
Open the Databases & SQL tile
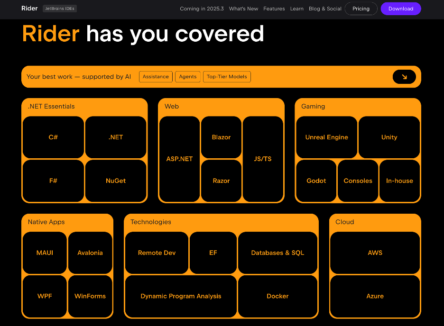pyautogui.click(x=278, y=253)
